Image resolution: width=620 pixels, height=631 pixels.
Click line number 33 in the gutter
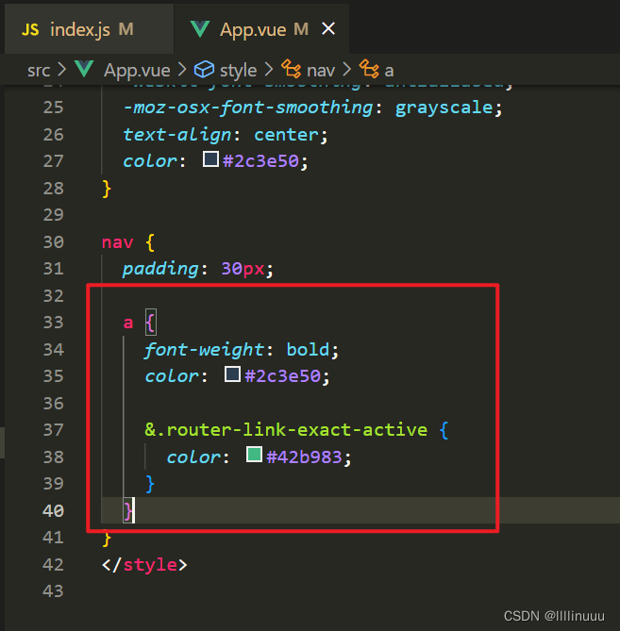click(x=54, y=323)
